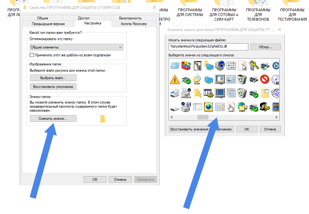Viewport: 309px width, 214px height.
Task: Select the computer with globe icon
Action: click(220, 65)
